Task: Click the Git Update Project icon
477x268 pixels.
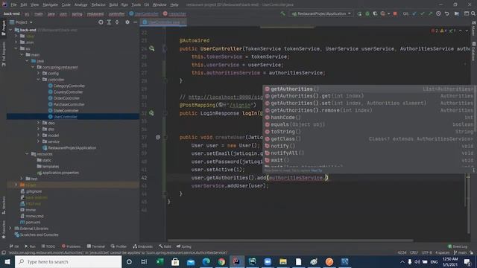Action: (x=414, y=13)
